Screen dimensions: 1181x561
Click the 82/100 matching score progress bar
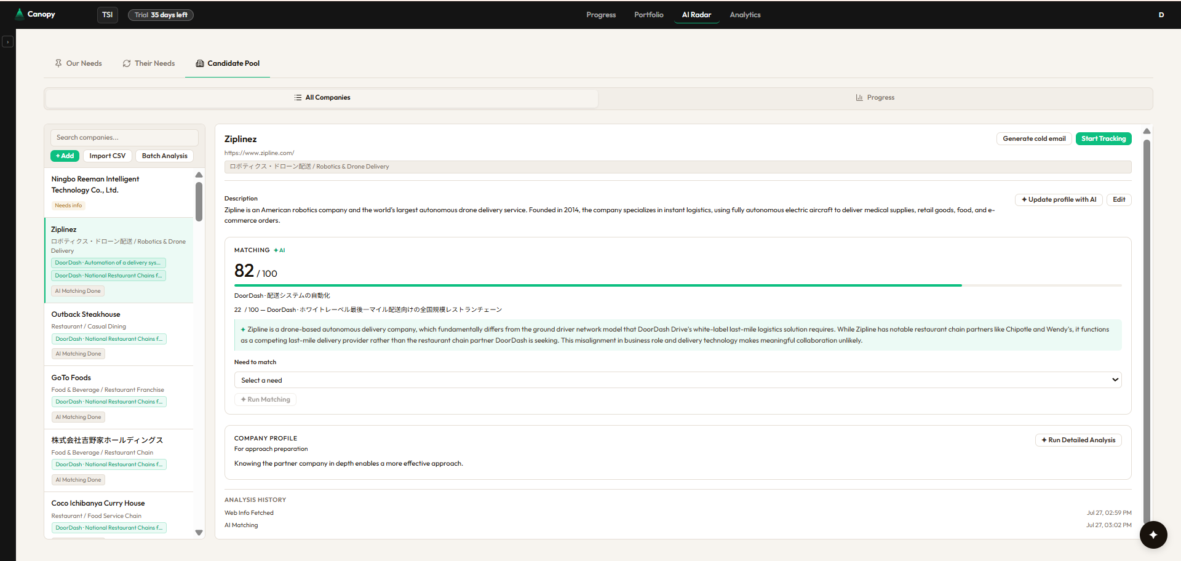pyautogui.click(x=678, y=285)
